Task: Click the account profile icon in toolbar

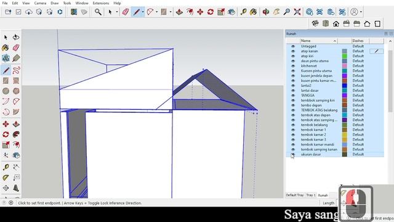Action: click(x=354, y=12)
